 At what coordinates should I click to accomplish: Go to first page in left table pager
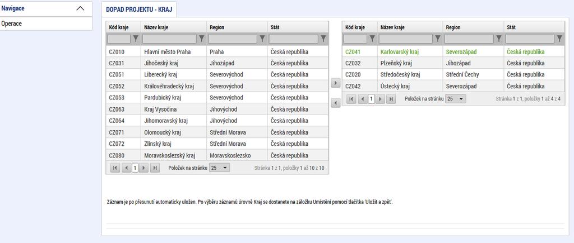point(115,168)
